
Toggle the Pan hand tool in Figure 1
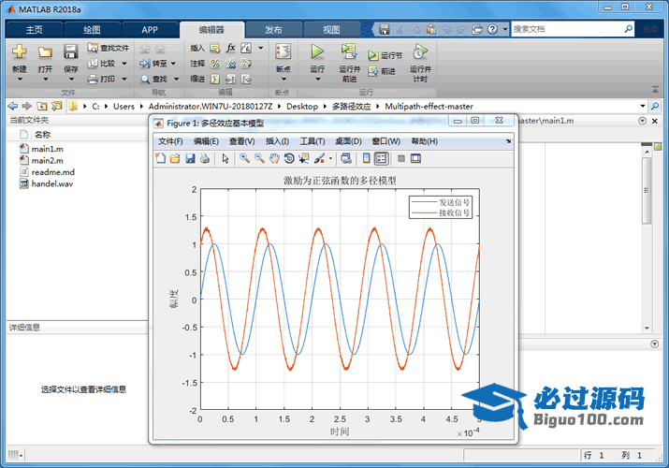coord(274,159)
